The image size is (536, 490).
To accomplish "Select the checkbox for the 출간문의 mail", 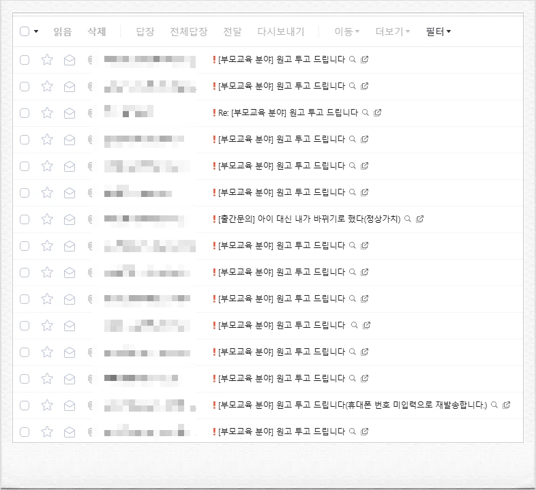I will 25,219.
